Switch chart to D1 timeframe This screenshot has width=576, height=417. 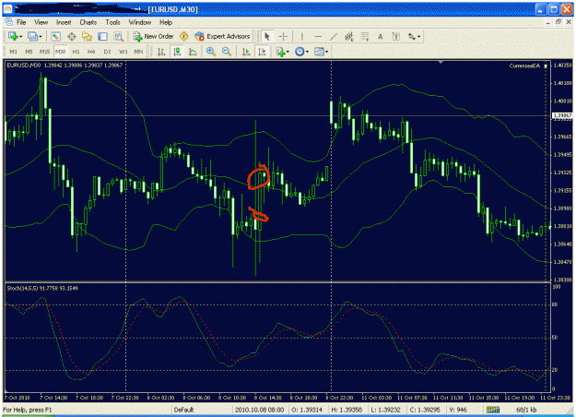point(107,52)
